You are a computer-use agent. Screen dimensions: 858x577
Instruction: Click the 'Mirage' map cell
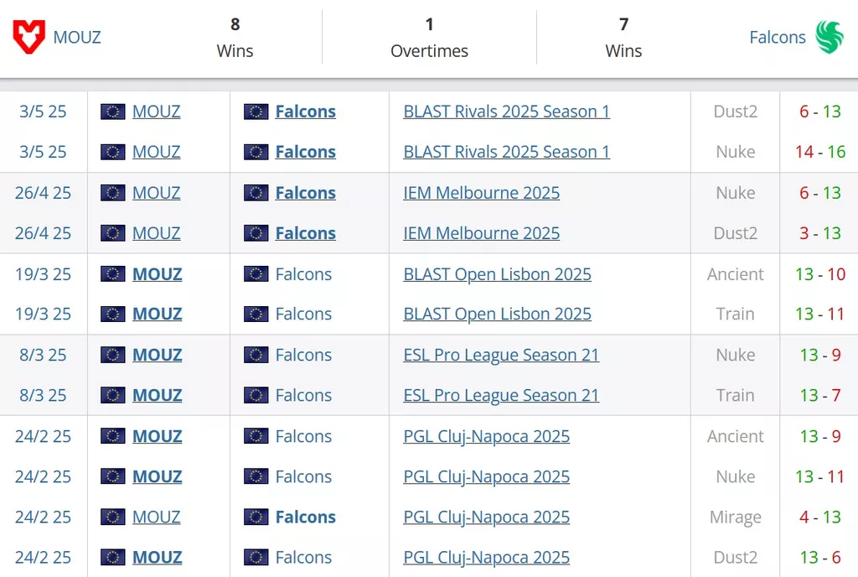point(736,517)
